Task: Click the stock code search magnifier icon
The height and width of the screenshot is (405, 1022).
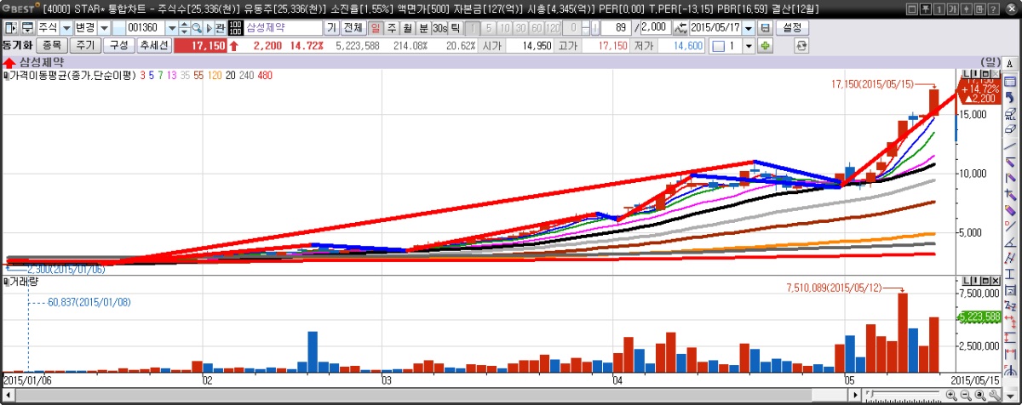Action: [196, 27]
